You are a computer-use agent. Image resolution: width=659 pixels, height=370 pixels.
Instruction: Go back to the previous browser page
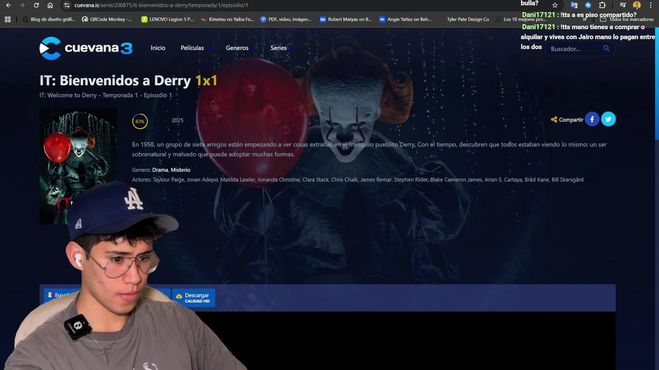(x=8, y=5)
